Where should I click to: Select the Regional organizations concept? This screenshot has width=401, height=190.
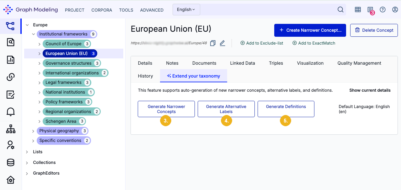click(72, 111)
